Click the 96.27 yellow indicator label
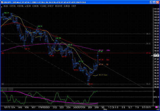Screen dimensions: 160x111 coord(103,75)
